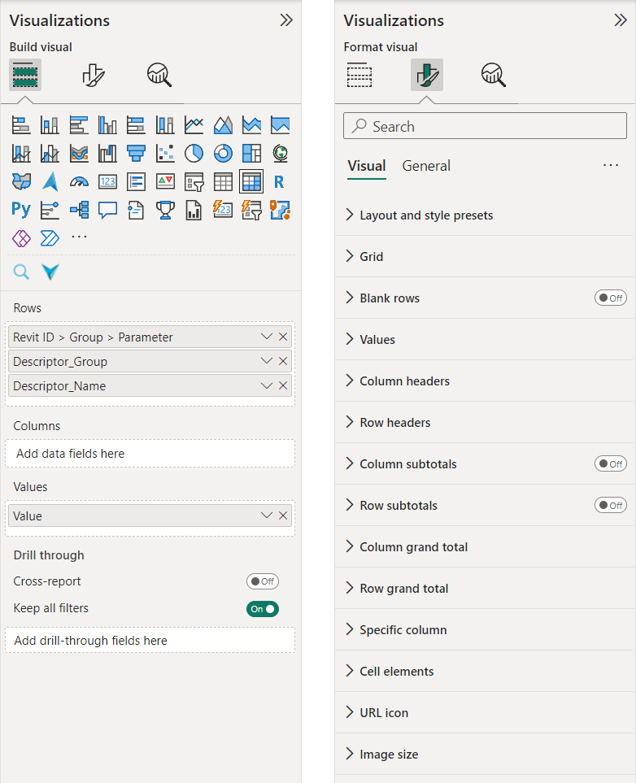Remove Revit ID hierarchy from Rows
Screen dimensions: 636x783
point(283,337)
